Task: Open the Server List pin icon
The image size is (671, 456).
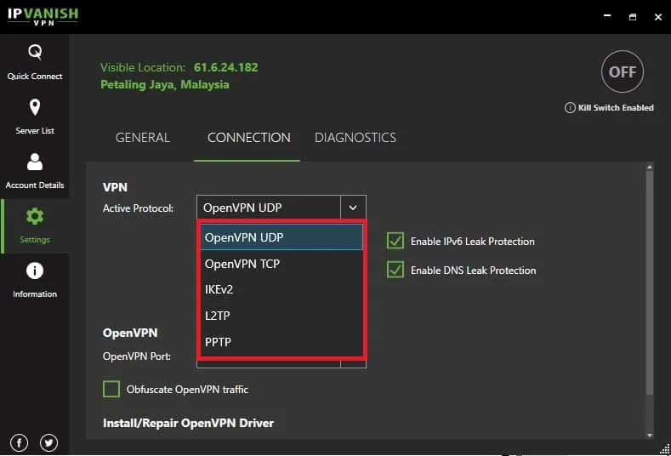Action: tap(35, 107)
